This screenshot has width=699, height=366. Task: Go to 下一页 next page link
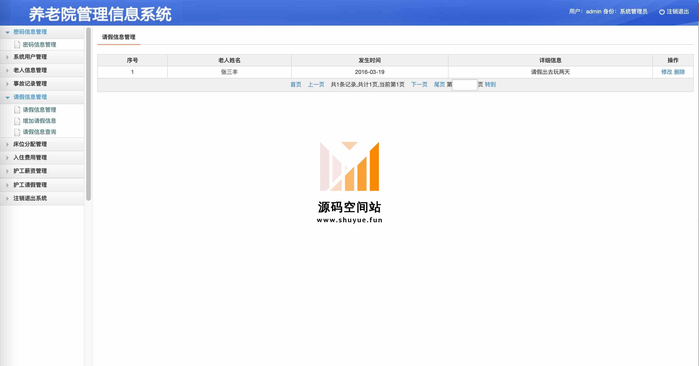pos(419,85)
